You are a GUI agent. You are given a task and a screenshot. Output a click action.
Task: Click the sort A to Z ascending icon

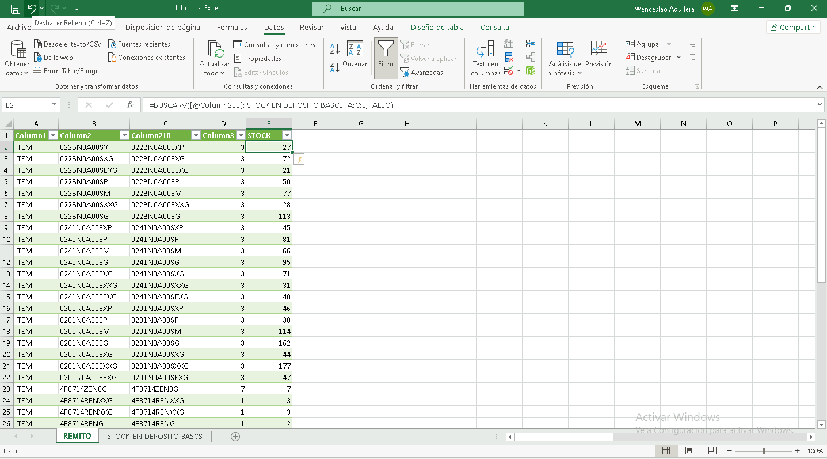point(334,50)
